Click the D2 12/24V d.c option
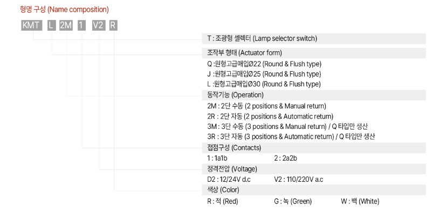 point(229,180)
